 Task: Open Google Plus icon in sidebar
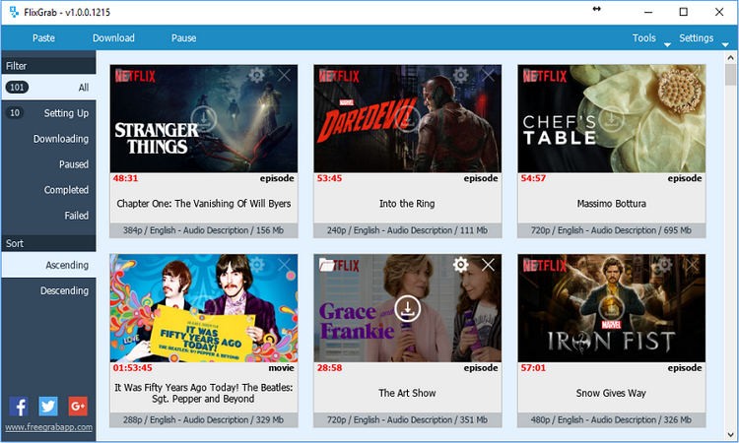pos(78,406)
